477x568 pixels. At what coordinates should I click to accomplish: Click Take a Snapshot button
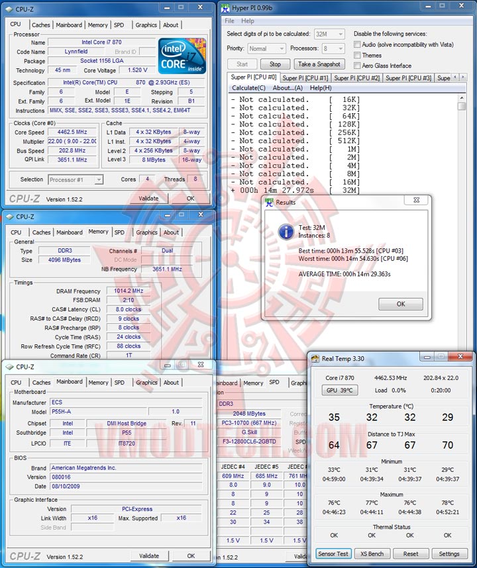[x=319, y=64]
